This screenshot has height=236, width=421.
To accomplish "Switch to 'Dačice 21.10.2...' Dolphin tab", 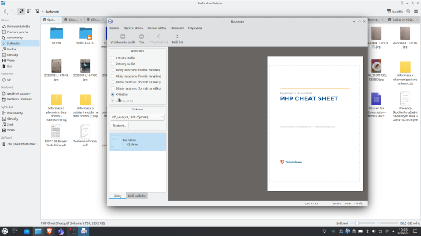I will pyautogui.click(x=403, y=20).
